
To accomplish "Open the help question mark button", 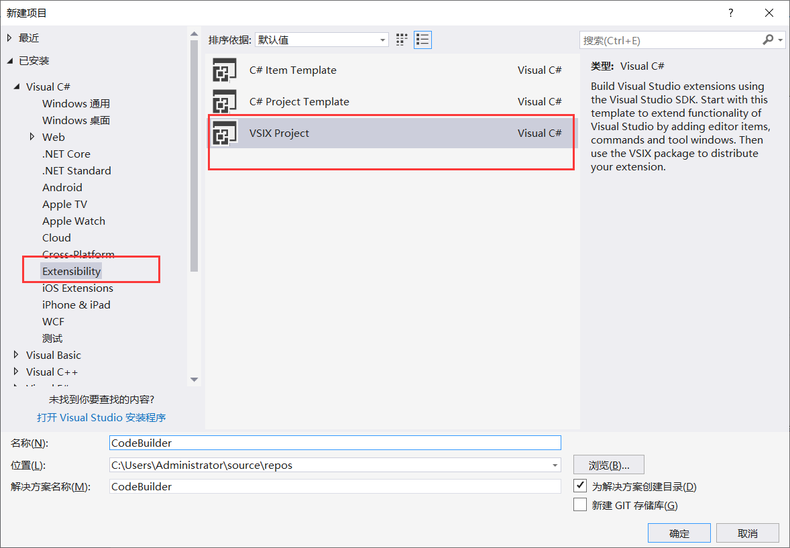I will coord(730,13).
